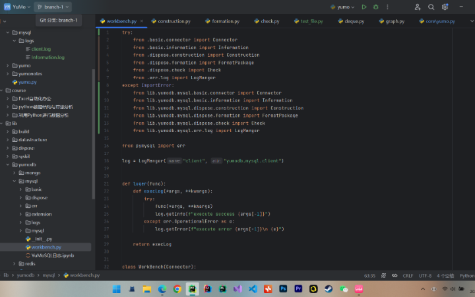Image resolution: width=475 pixels, height=297 pixels.
Task: Run the yumo configuration with the green play icon
Action: (x=364, y=7)
